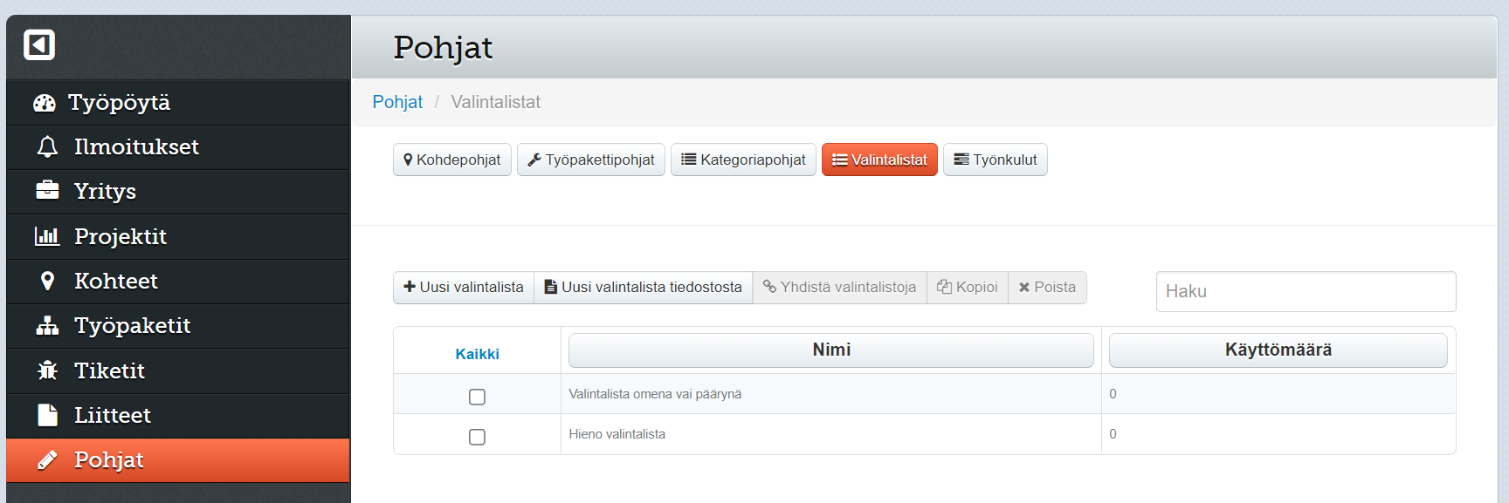Screen dimensions: 1509x503
Task: Click the Pohjat breadcrumb link
Action: (397, 102)
